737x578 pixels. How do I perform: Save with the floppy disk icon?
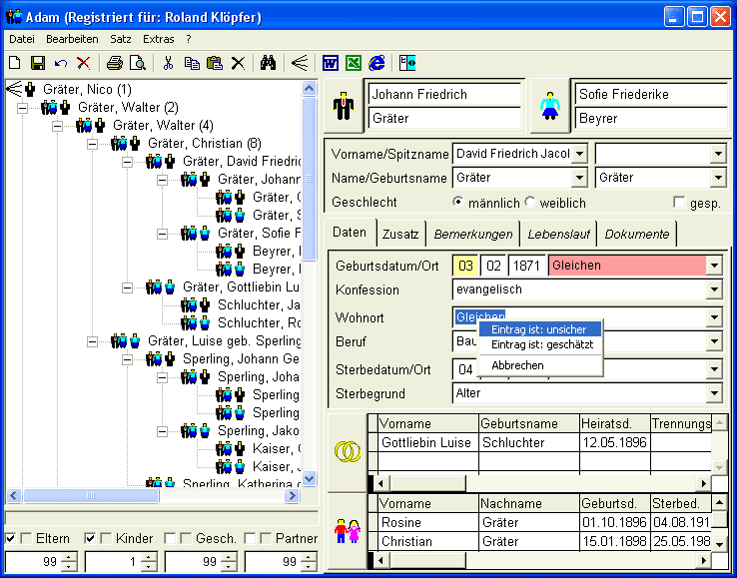[38, 63]
